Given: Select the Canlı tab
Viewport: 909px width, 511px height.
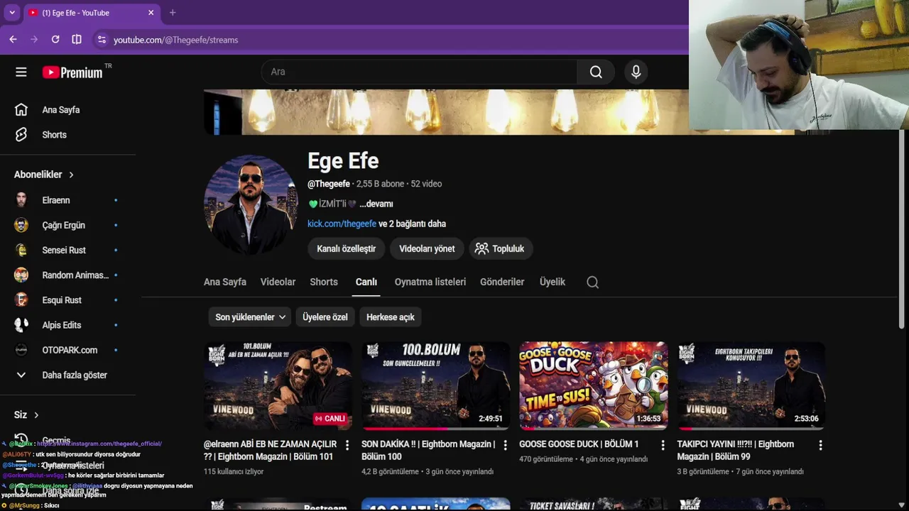Looking at the screenshot, I should pyautogui.click(x=366, y=282).
